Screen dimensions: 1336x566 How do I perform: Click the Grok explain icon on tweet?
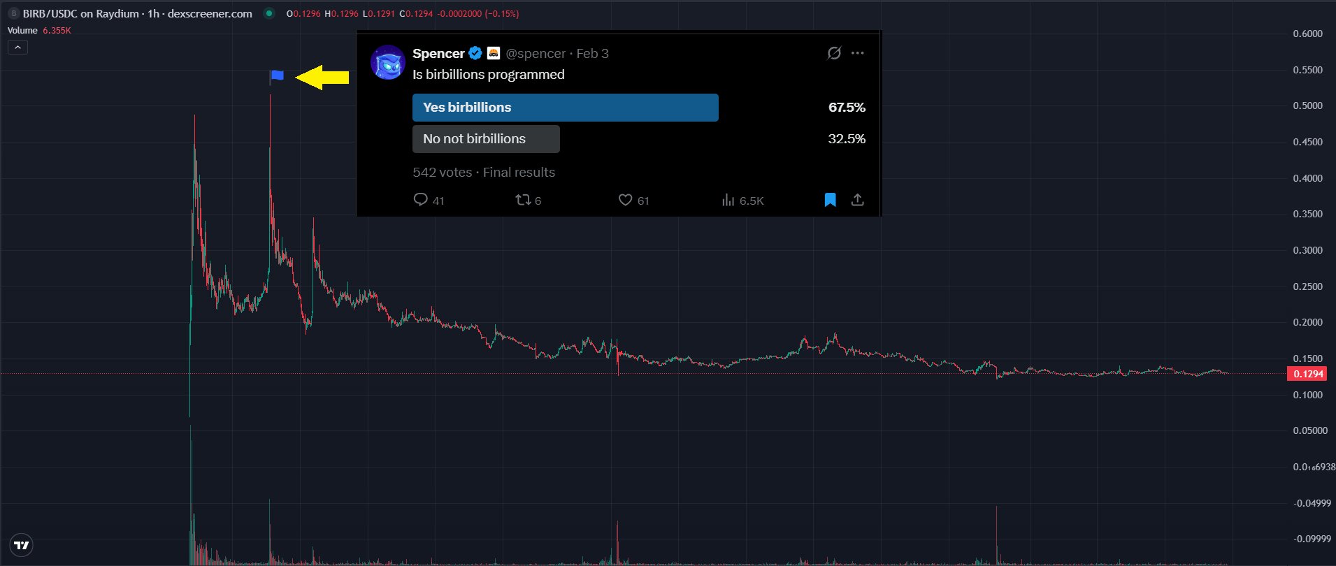(833, 53)
